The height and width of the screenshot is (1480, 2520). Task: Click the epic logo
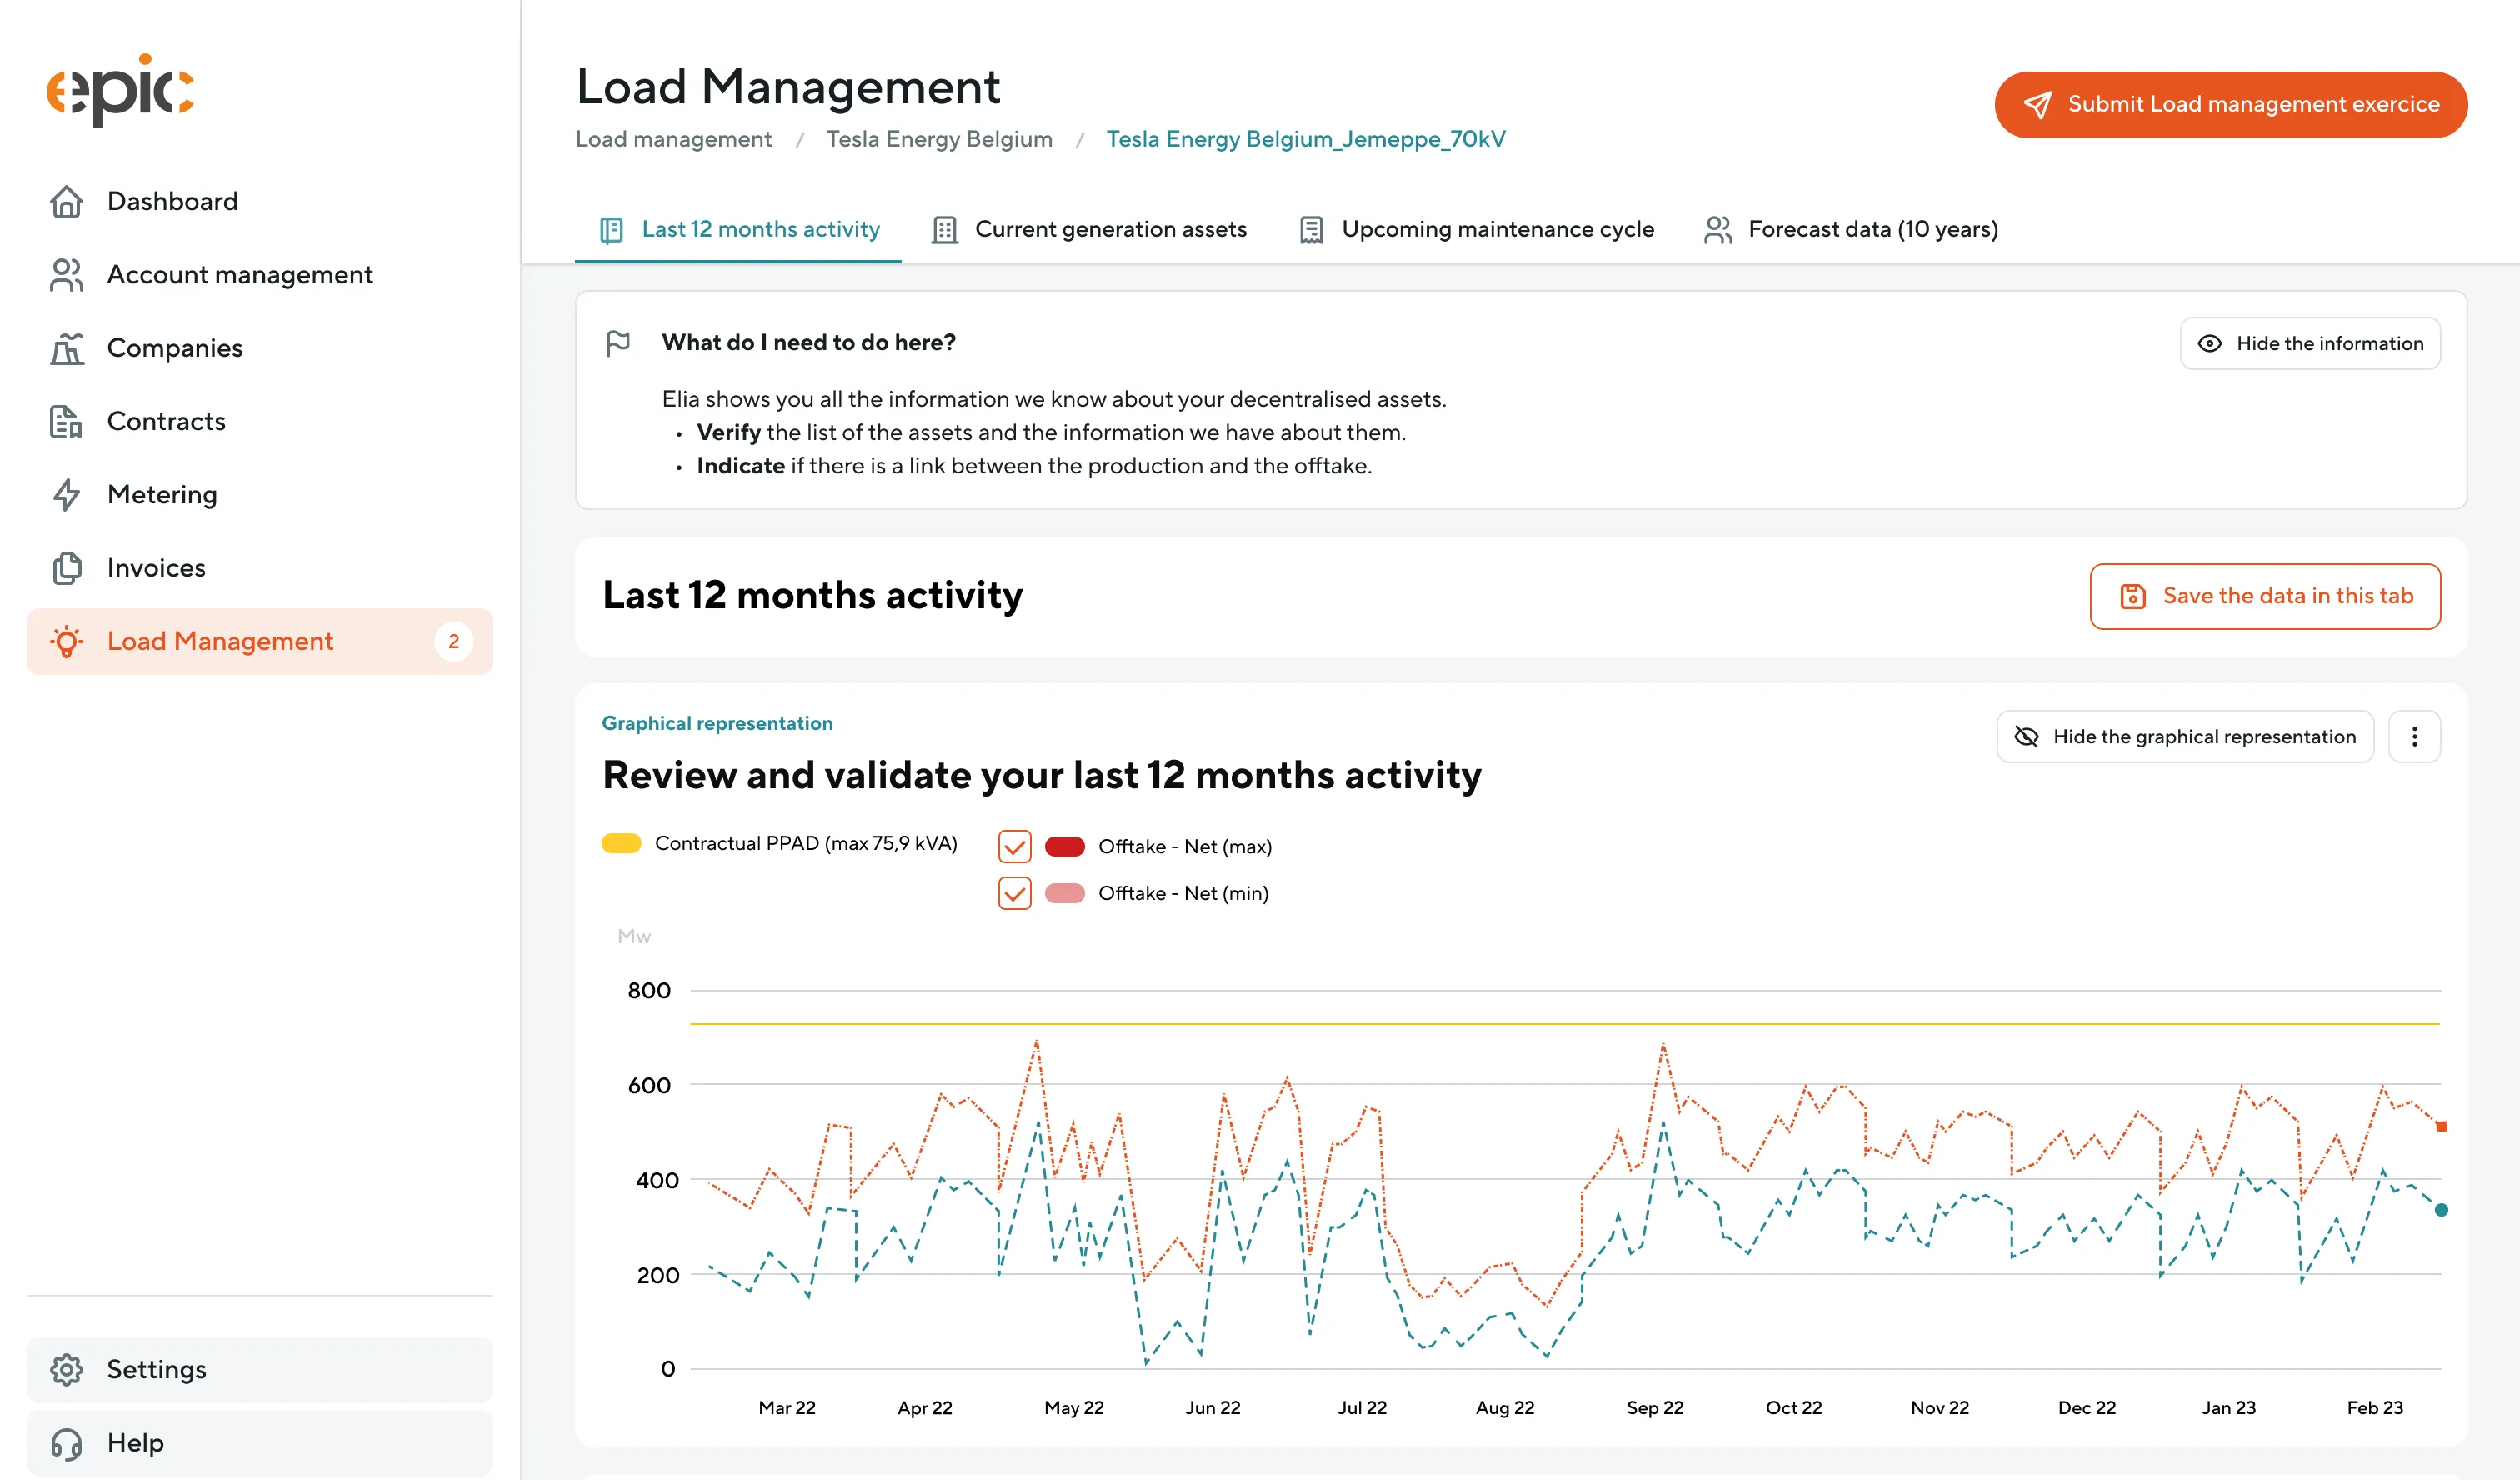click(120, 90)
